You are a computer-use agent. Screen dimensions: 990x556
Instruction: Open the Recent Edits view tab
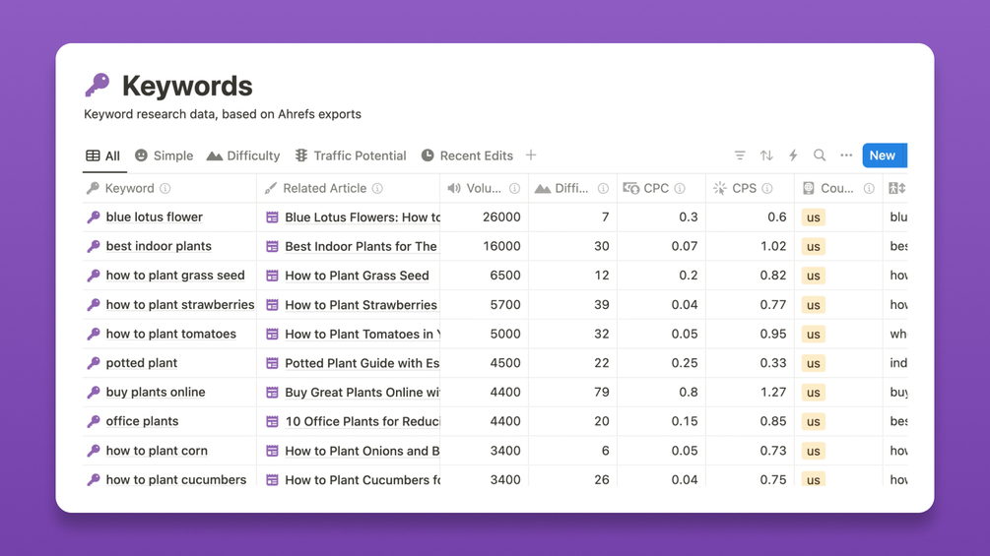click(x=467, y=155)
